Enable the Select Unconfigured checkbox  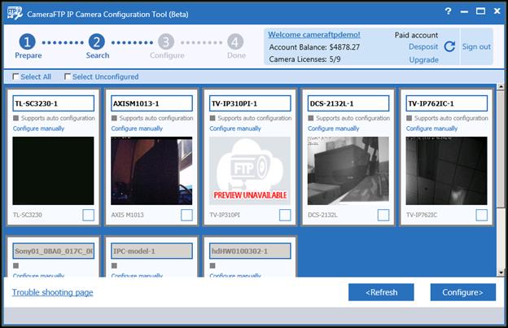click(68, 77)
